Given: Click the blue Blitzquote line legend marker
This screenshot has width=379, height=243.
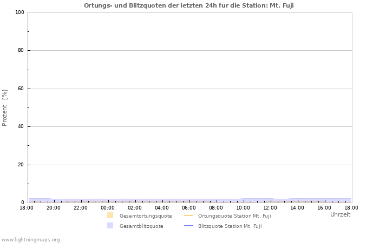Looking at the screenshot, I should (x=188, y=226).
